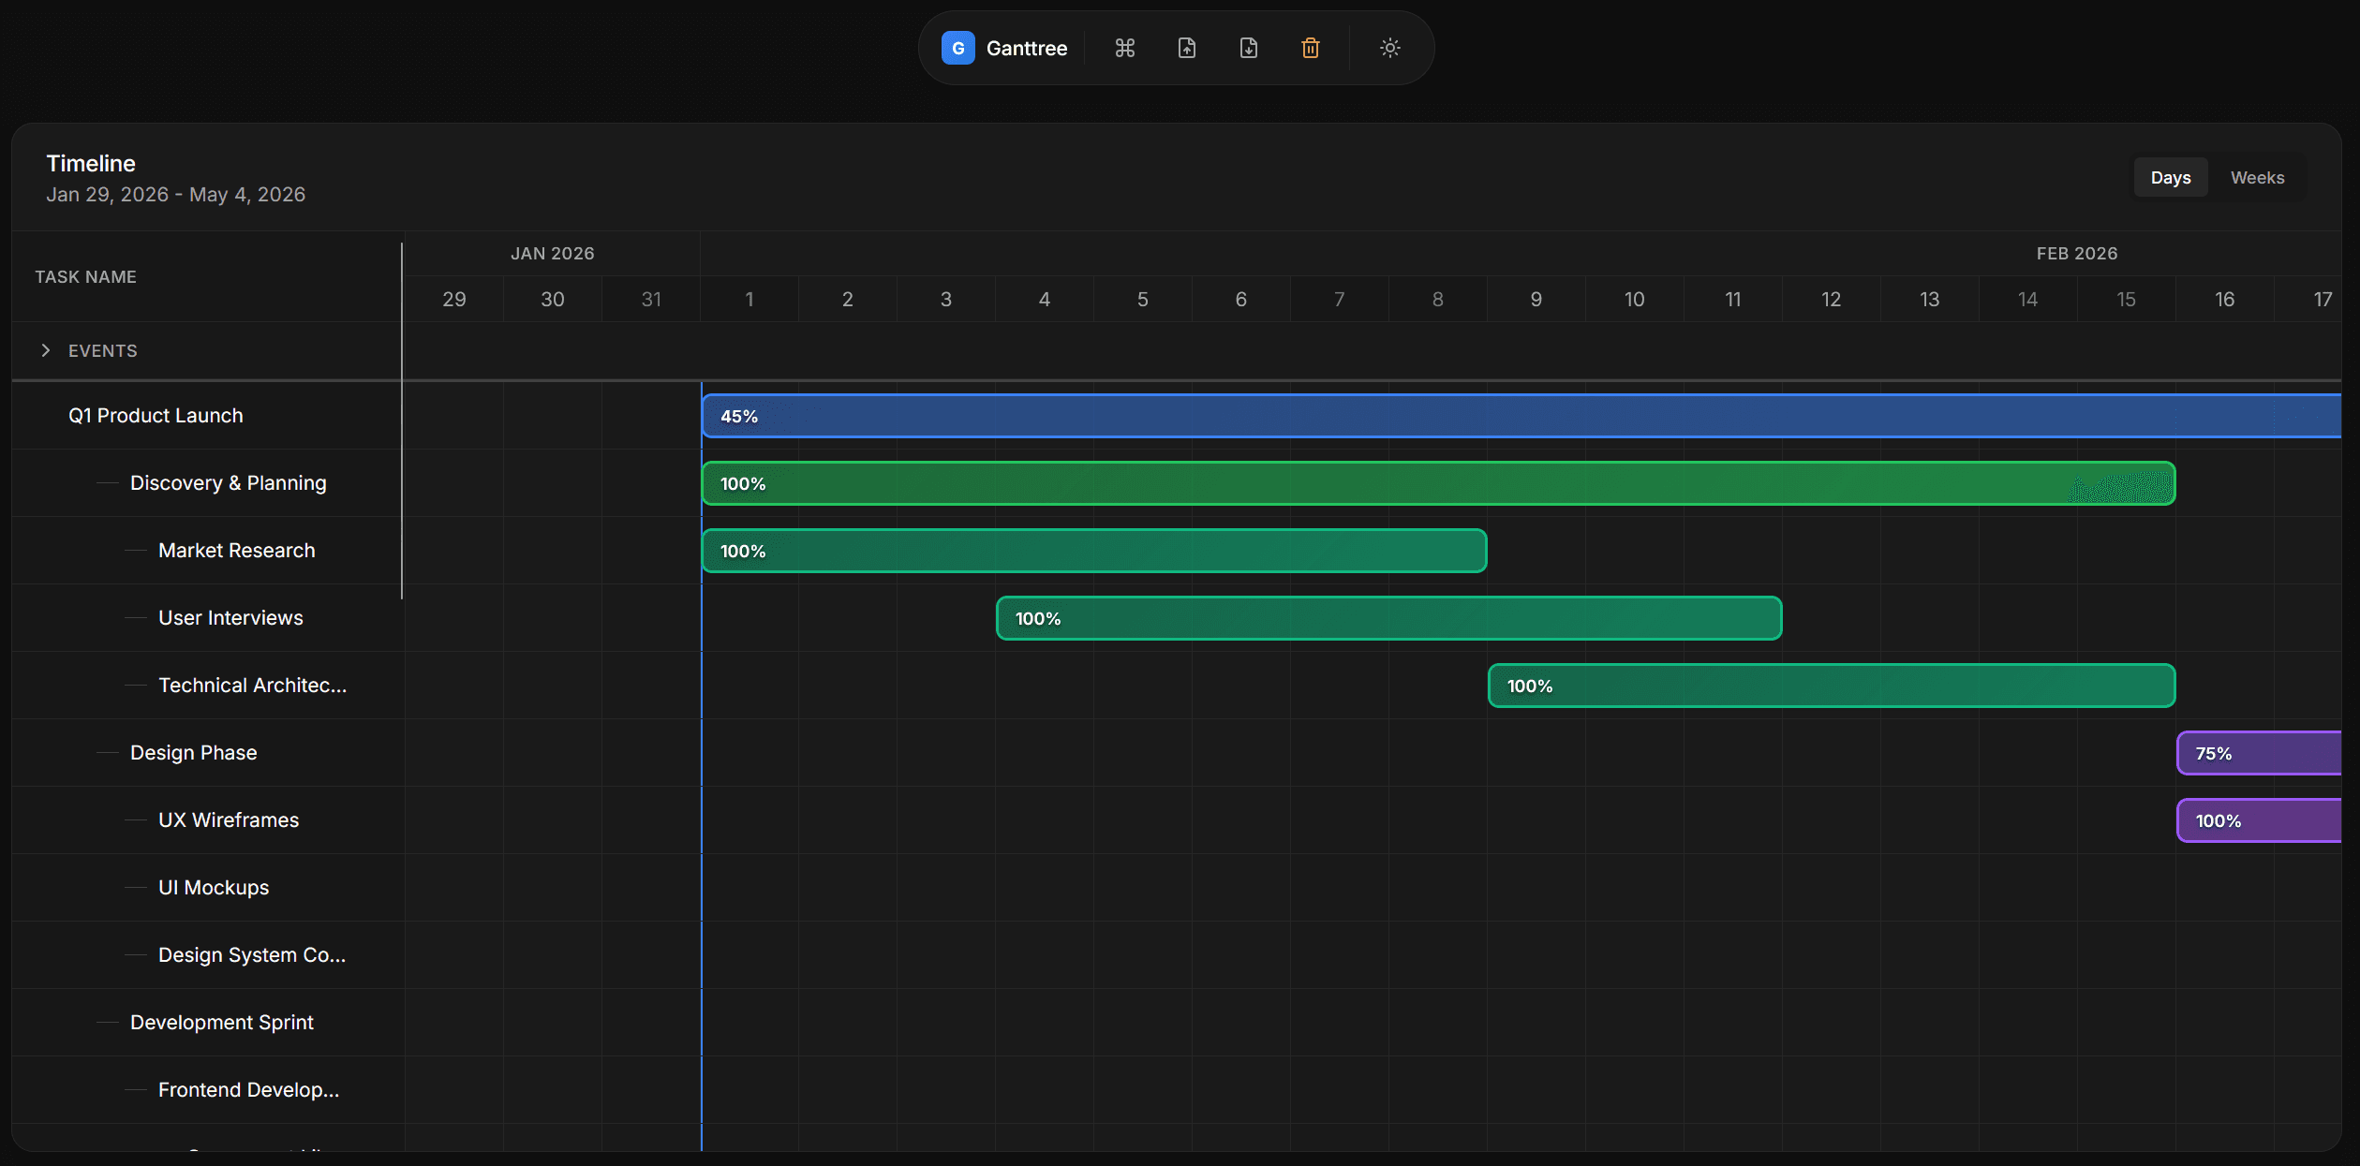Image resolution: width=2360 pixels, height=1166 pixels.
Task: Click the file export (download) icon
Action: click(1248, 47)
